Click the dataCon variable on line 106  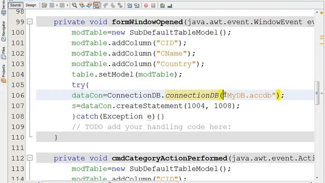[87, 95]
